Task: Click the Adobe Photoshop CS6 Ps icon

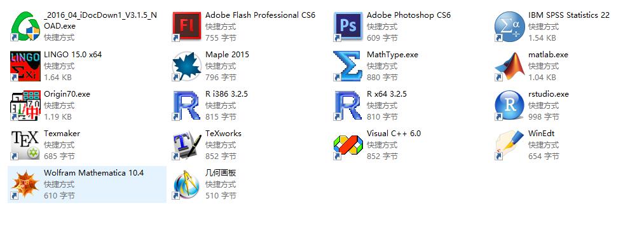Action: [x=348, y=27]
